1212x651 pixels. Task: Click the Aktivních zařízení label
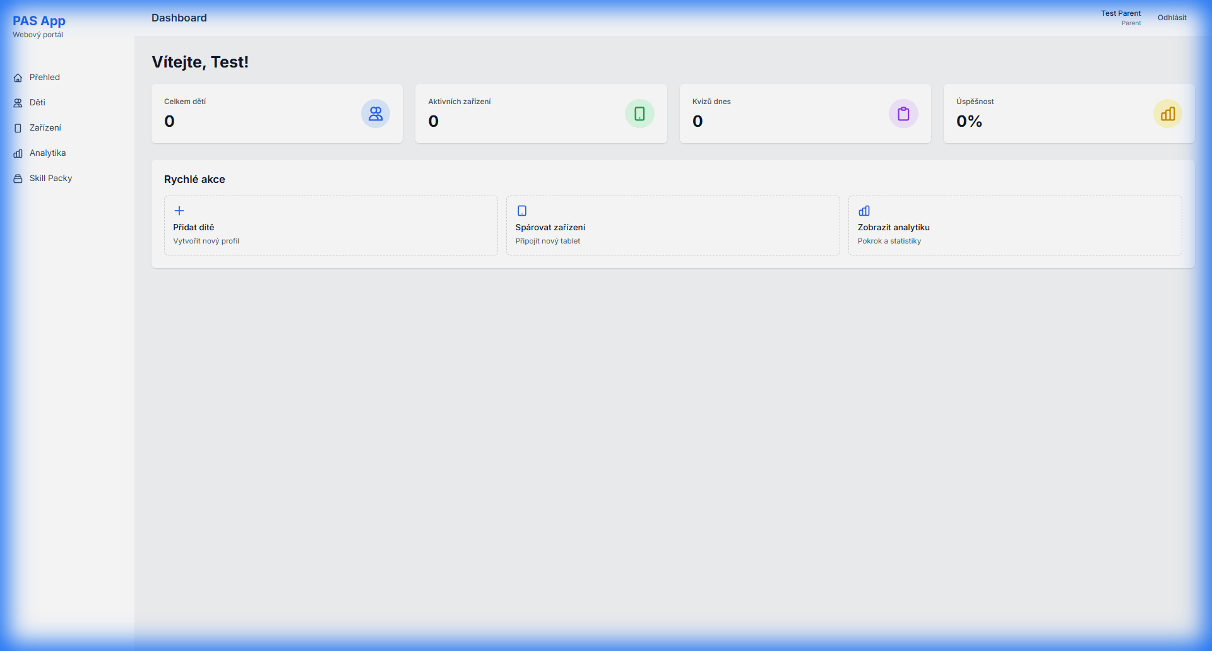pyautogui.click(x=460, y=102)
